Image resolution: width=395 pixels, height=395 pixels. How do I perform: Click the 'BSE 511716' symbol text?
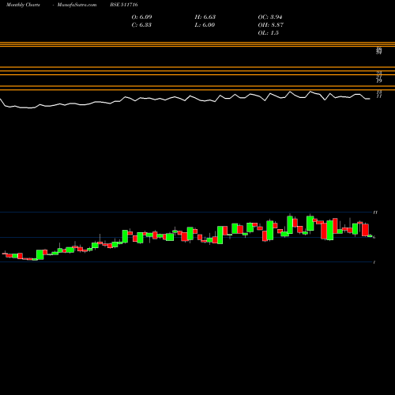(124, 5)
